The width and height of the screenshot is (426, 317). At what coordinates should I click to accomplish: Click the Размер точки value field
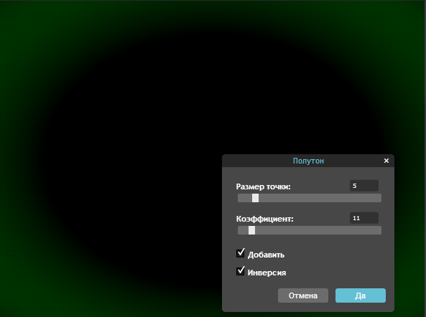tap(364, 186)
